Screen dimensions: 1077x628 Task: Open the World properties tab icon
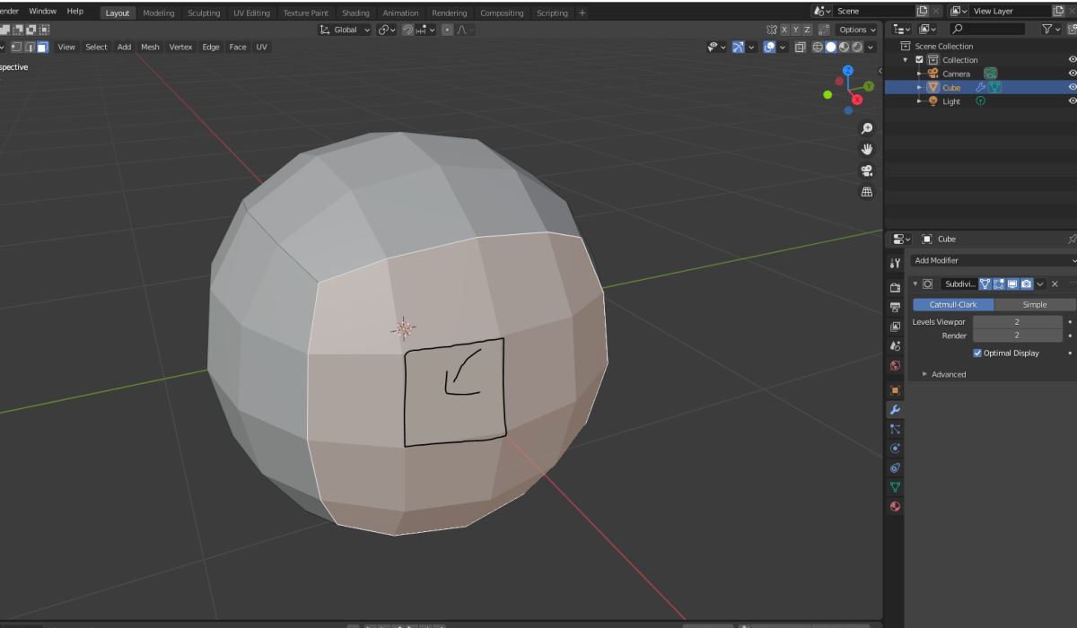895,365
